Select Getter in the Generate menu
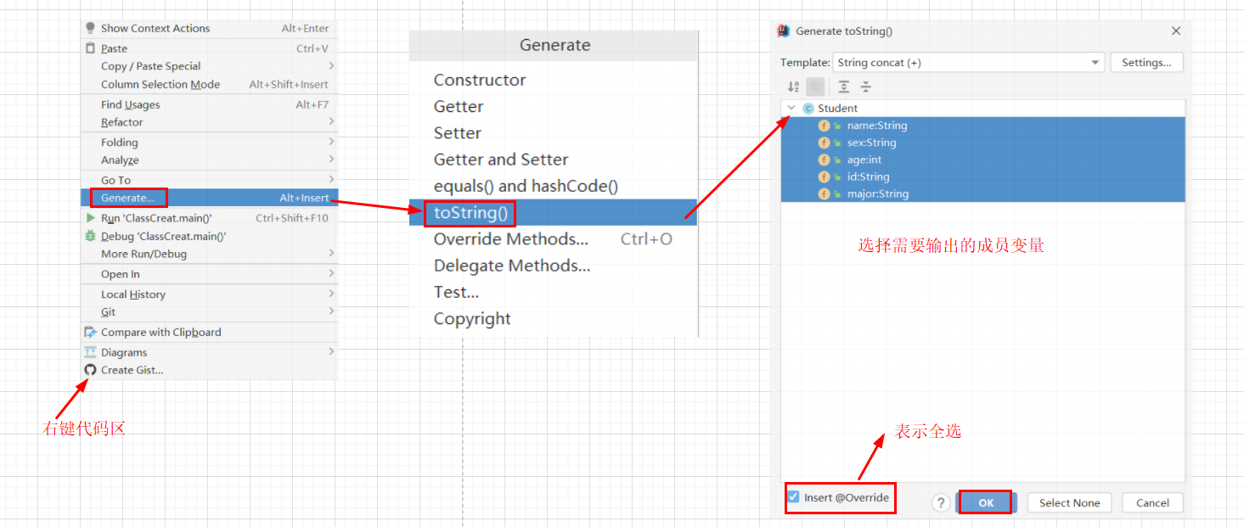Image resolution: width=1244 pixels, height=527 pixels. pyautogui.click(x=553, y=106)
